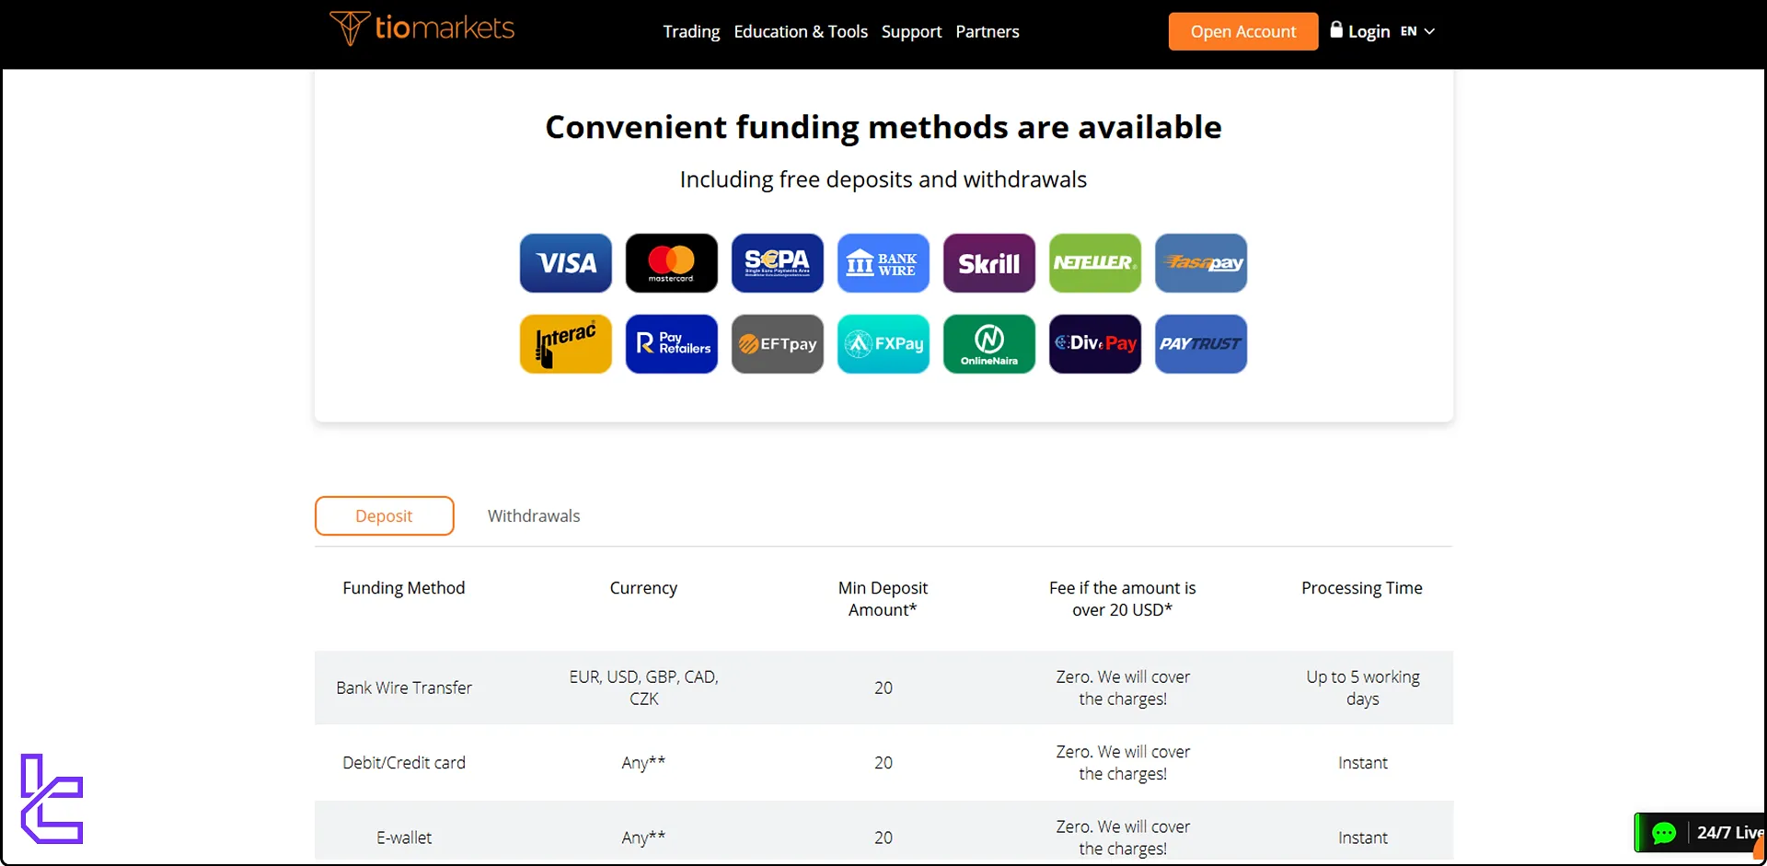
Task: Select the OnlineNaira icon
Action: pyautogui.click(x=989, y=344)
